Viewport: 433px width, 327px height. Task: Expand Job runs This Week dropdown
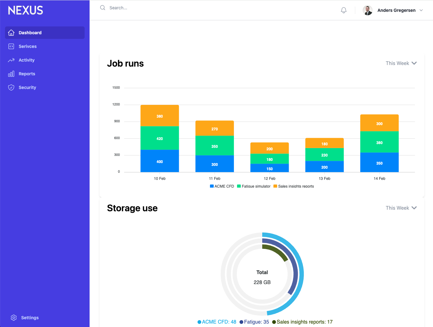(x=401, y=63)
